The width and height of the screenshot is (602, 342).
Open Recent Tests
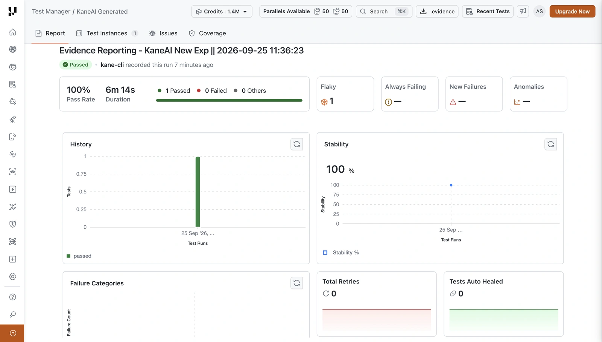[x=488, y=11]
